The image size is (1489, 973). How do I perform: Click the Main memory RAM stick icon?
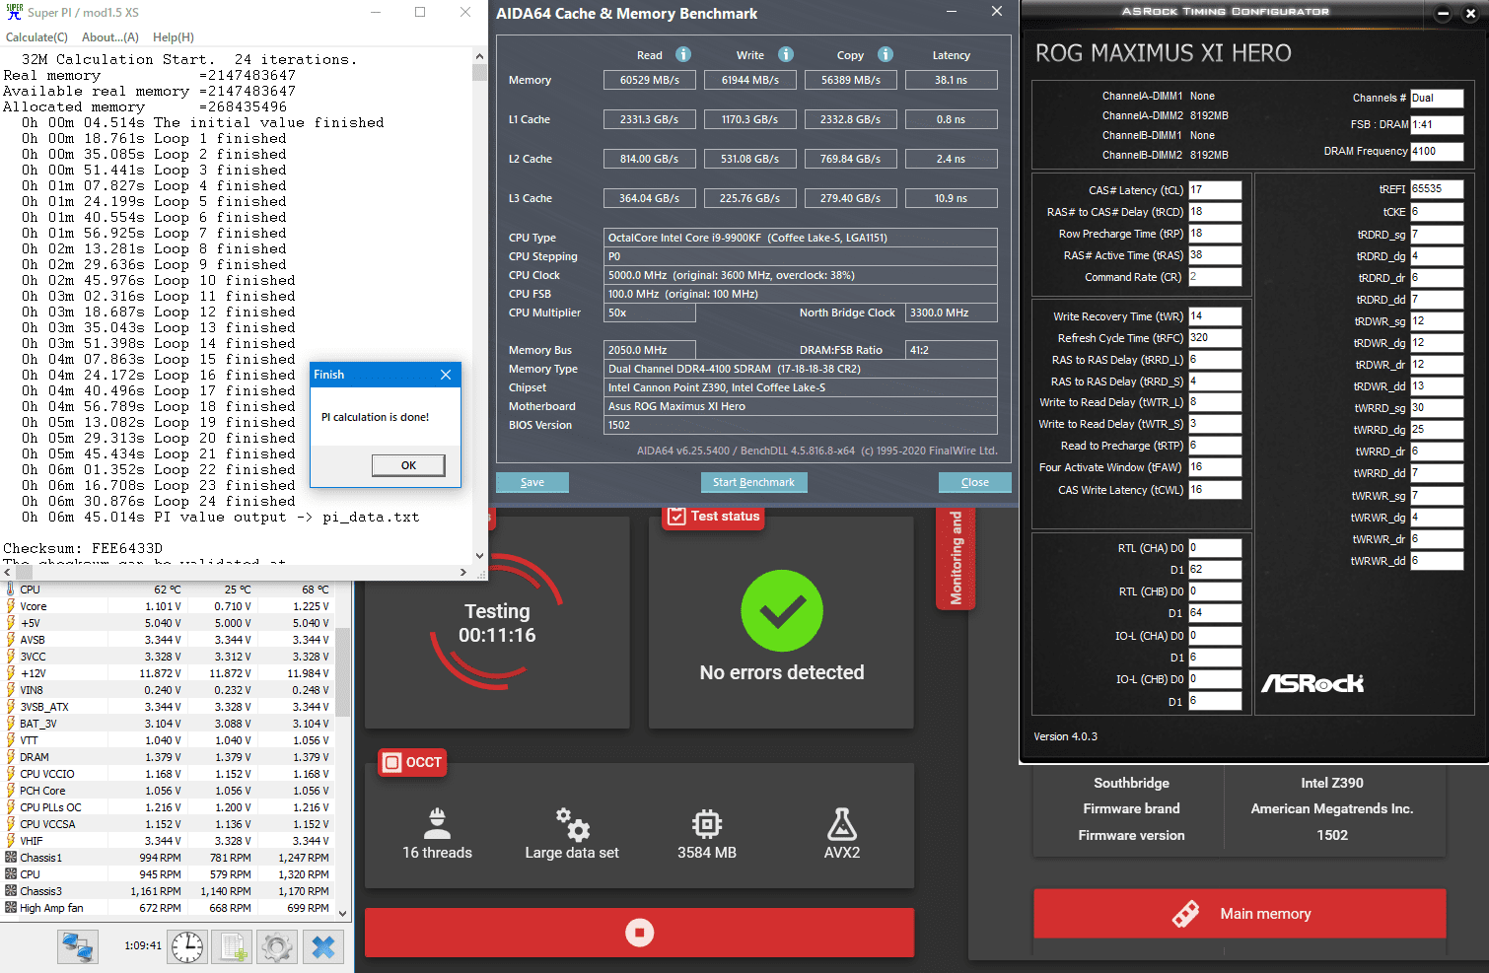(x=1185, y=914)
